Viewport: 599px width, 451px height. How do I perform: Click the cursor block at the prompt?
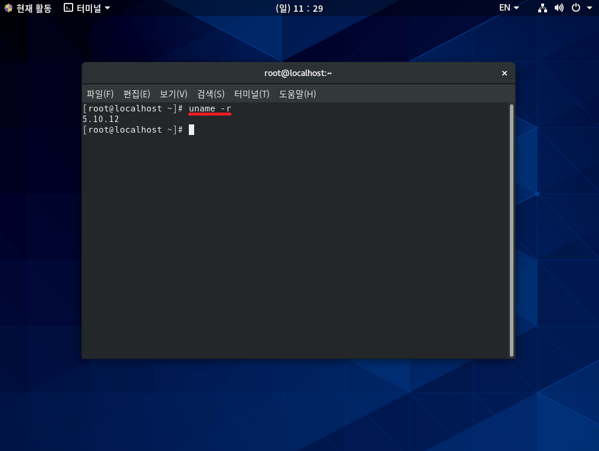click(191, 130)
